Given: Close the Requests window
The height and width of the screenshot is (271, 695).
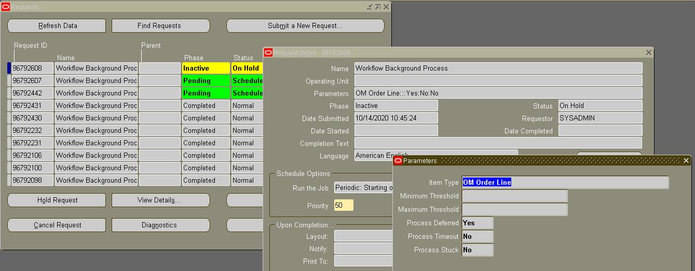Looking at the screenshot, I should 386,7.
